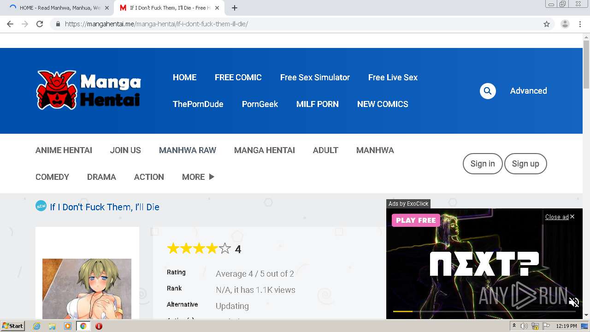The height and width of the screenshot is (332, 590).
Task: Open File Explorer from taskbar
Action: click(x=52, y=326)
